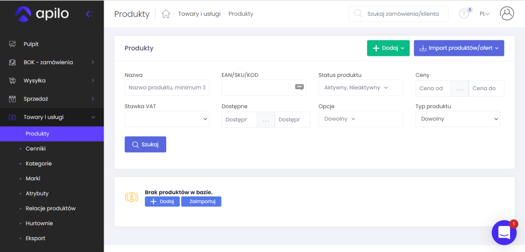Click the home icon in breadcrumb
This screenshot has width=525, height=252.
coord(166,14)
